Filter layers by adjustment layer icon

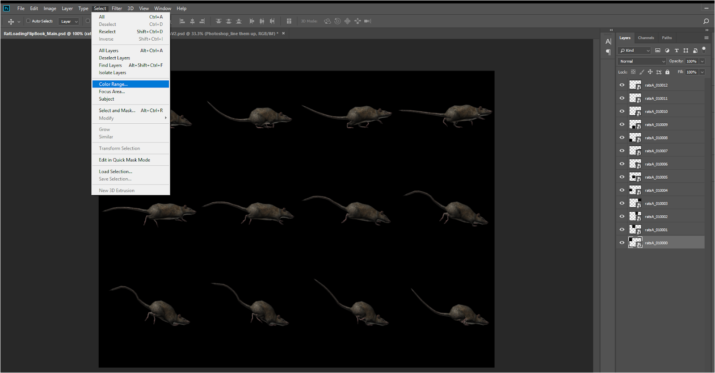667,50
